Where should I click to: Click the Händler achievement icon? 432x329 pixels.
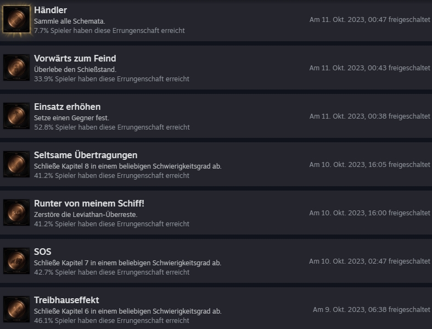tap(16, 19)
